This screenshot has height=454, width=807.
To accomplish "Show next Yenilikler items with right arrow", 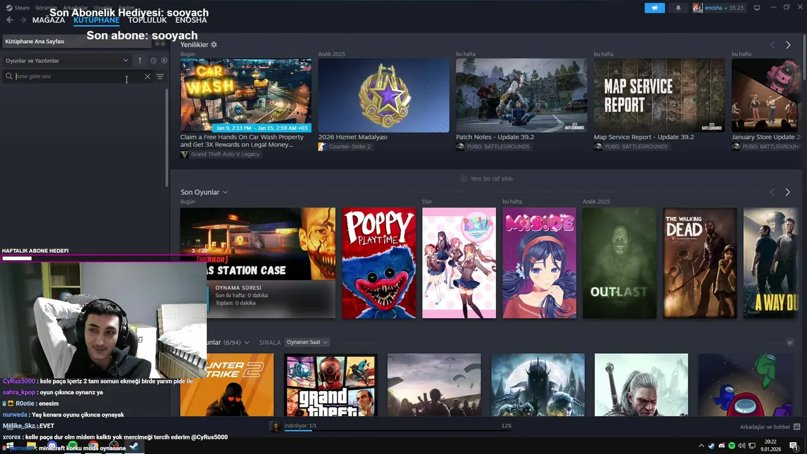I will click(x=788, y=45).
